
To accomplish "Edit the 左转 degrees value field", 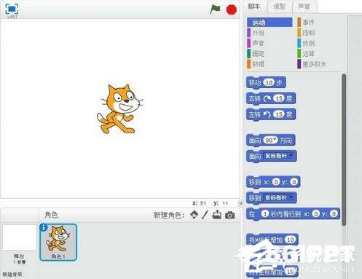I will pyautogui.click(x=279, y=114).
